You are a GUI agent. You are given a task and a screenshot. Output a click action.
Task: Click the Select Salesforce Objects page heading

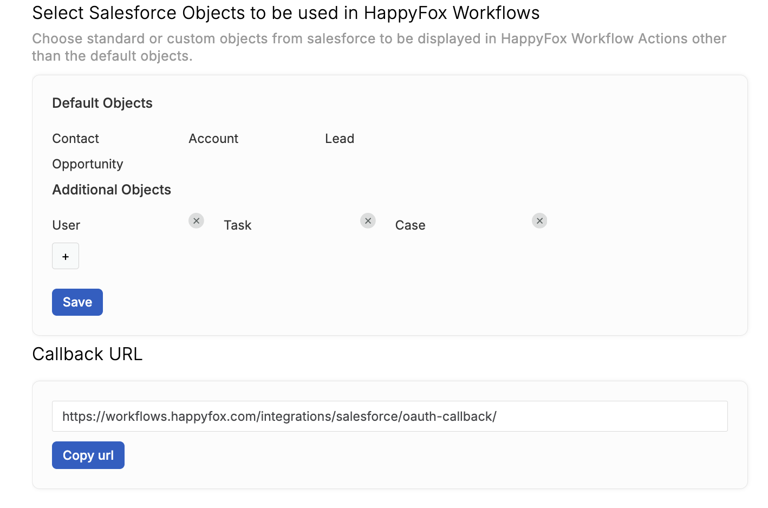[x=286, y=13]
